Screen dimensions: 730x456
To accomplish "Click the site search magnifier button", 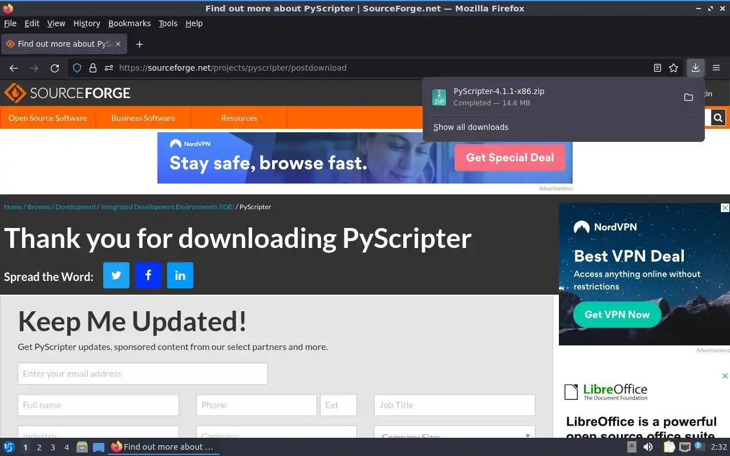I will click(718, 118).
